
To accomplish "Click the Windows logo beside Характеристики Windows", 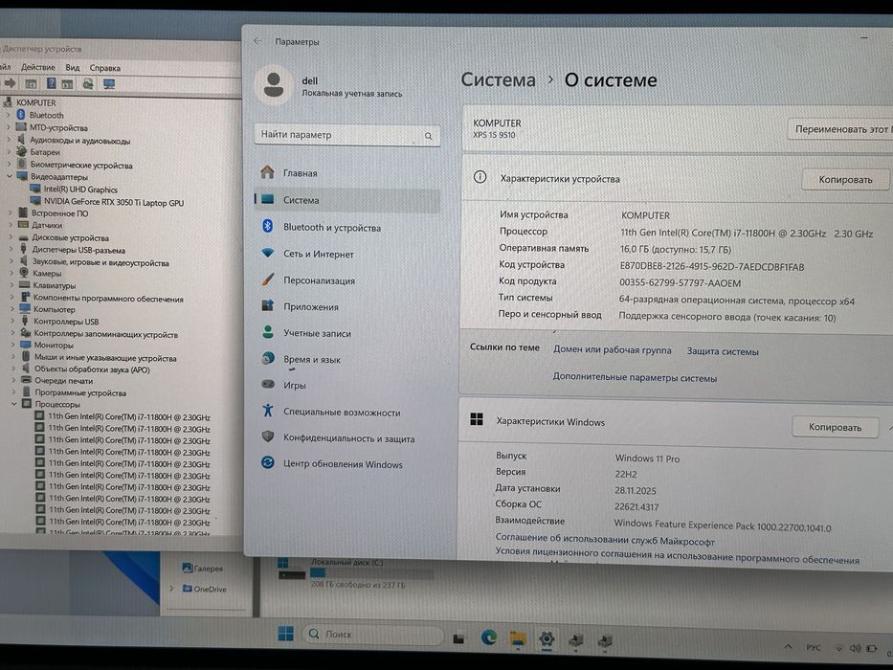I will pyautogui.click(x=477, y=420).
